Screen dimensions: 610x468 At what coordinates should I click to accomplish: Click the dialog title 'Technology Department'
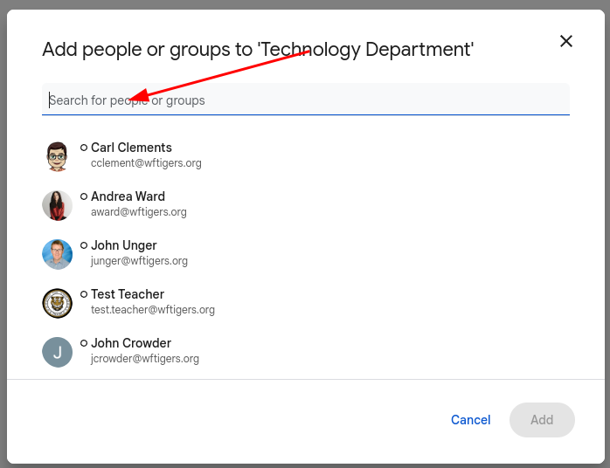[365, 50]
